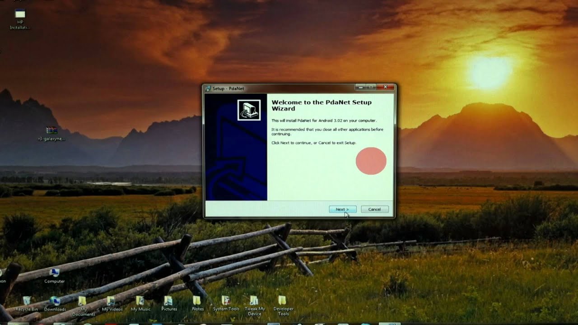Open the Pictures folder icon

tap(169, 304)
